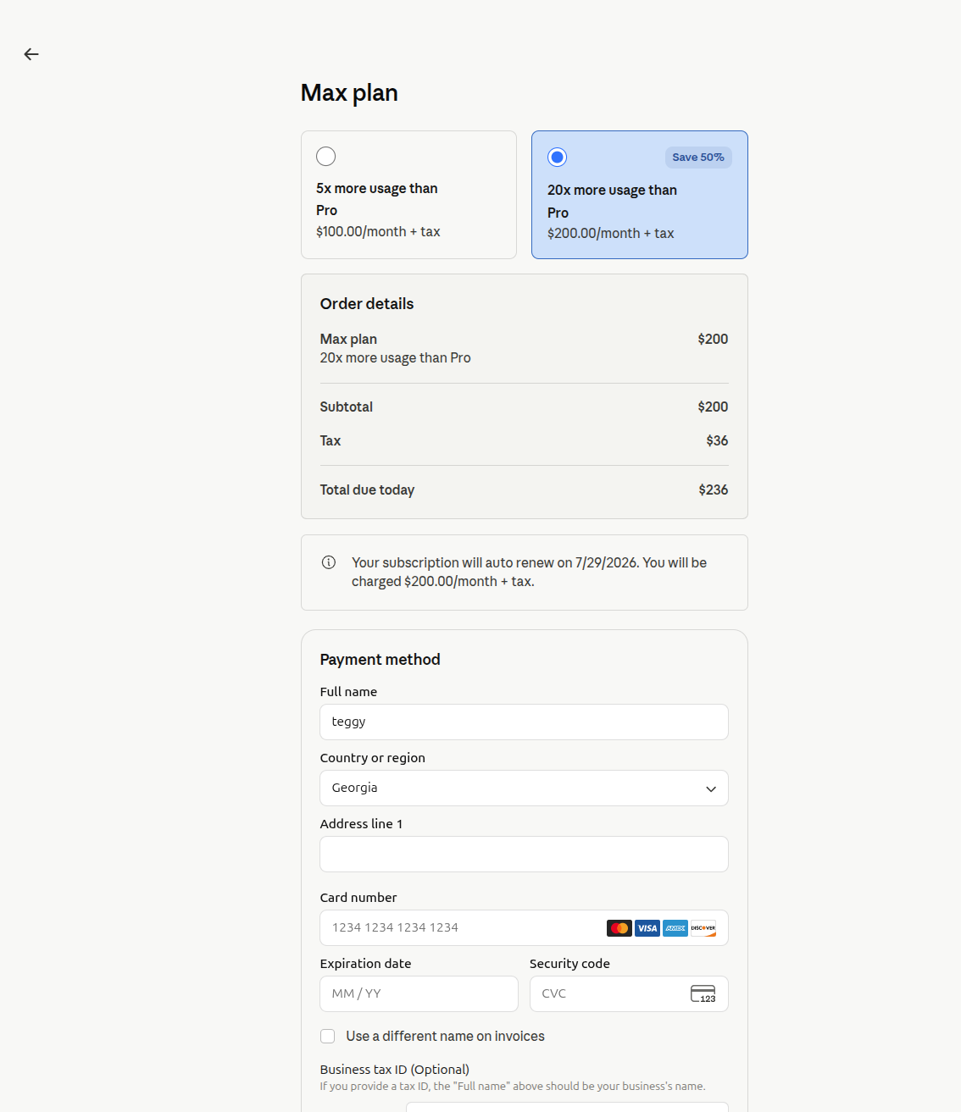Click the info icon beside the auto-renew notice
The height and width of the screenshot is (1112, 961).
coord(329,562)
